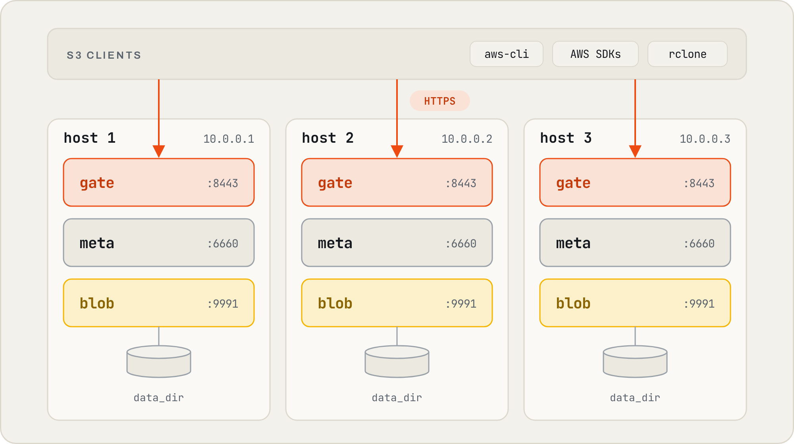Select the blob box on host 2
Screen dimensions: 794x444
point(397,303)
